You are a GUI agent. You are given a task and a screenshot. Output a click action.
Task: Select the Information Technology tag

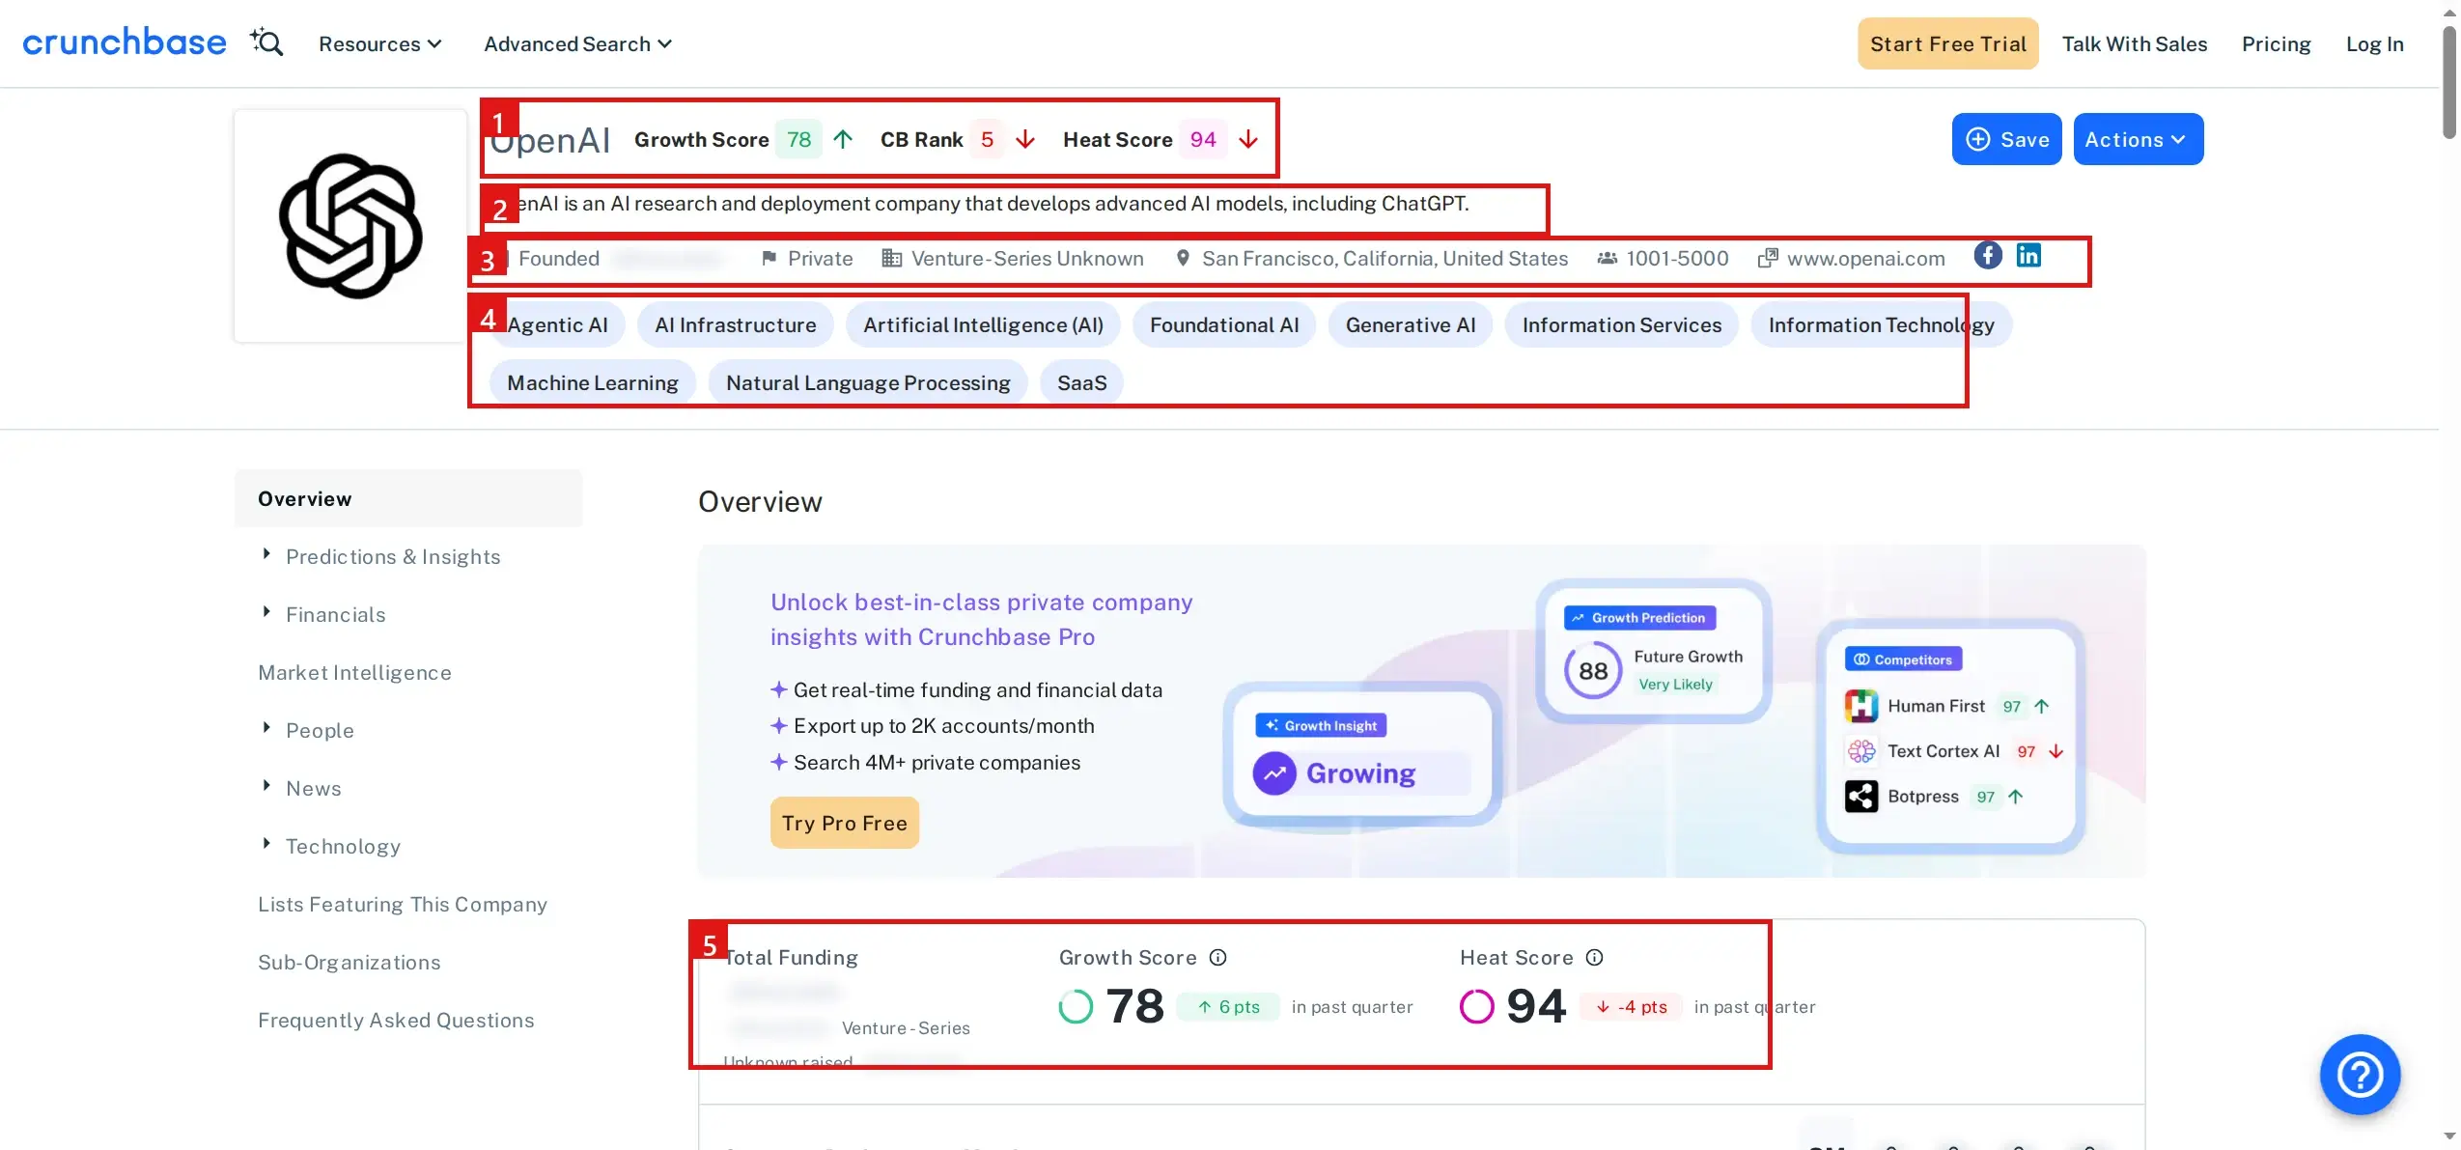[x=1881, y=325]
